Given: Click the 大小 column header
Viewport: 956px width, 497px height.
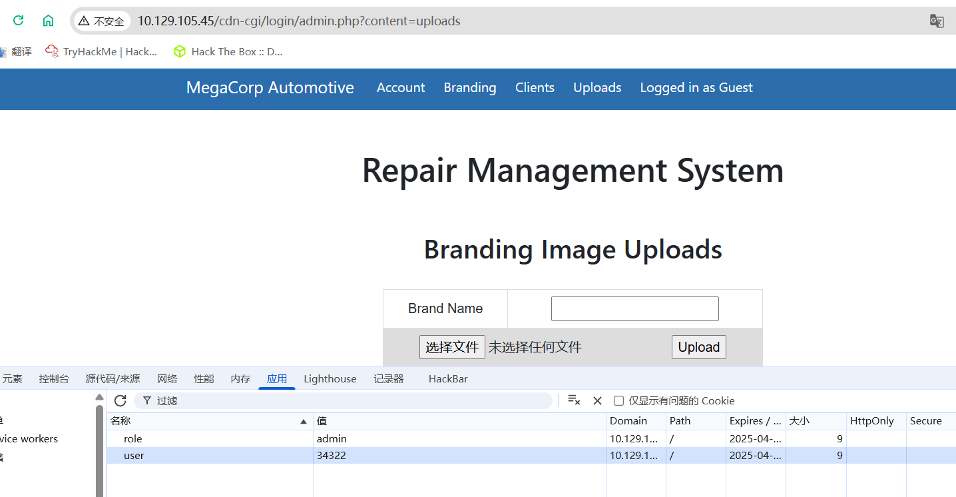Looking at the screenshot, I should [816, 421].
